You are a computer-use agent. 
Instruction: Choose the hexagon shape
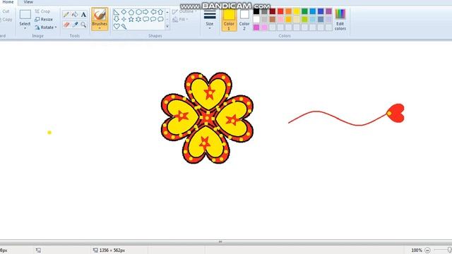pyautogui.click(x=138, y=12)
